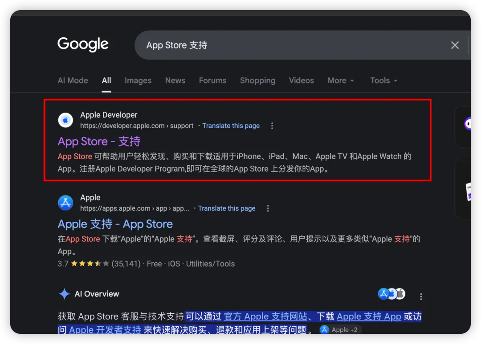This screenshot has width=481, height=344.
Task: Expand the More dropdown
Action: (341, 80)
